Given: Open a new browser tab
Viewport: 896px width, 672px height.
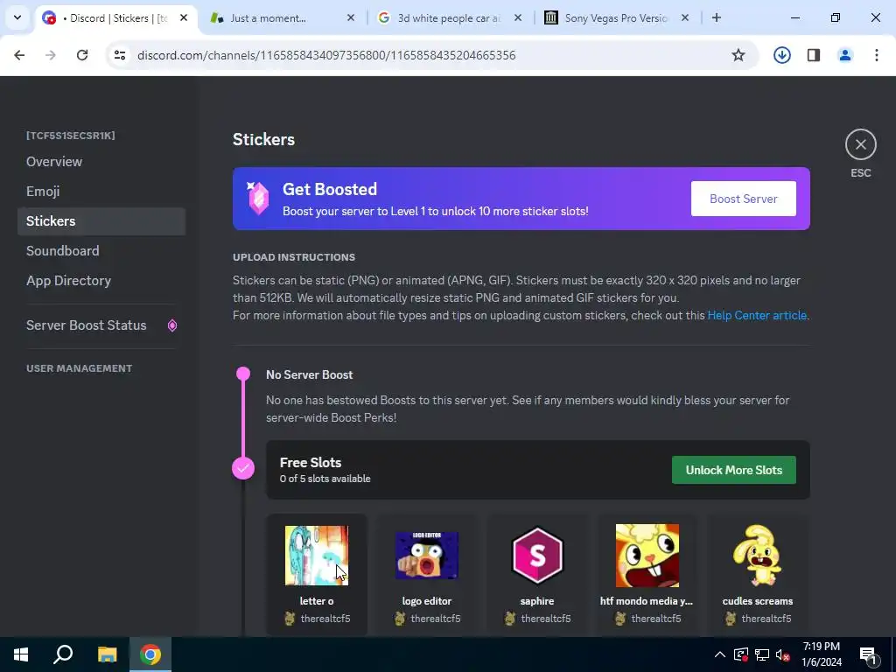Looking at the screenshot, I should coord(717,17).
